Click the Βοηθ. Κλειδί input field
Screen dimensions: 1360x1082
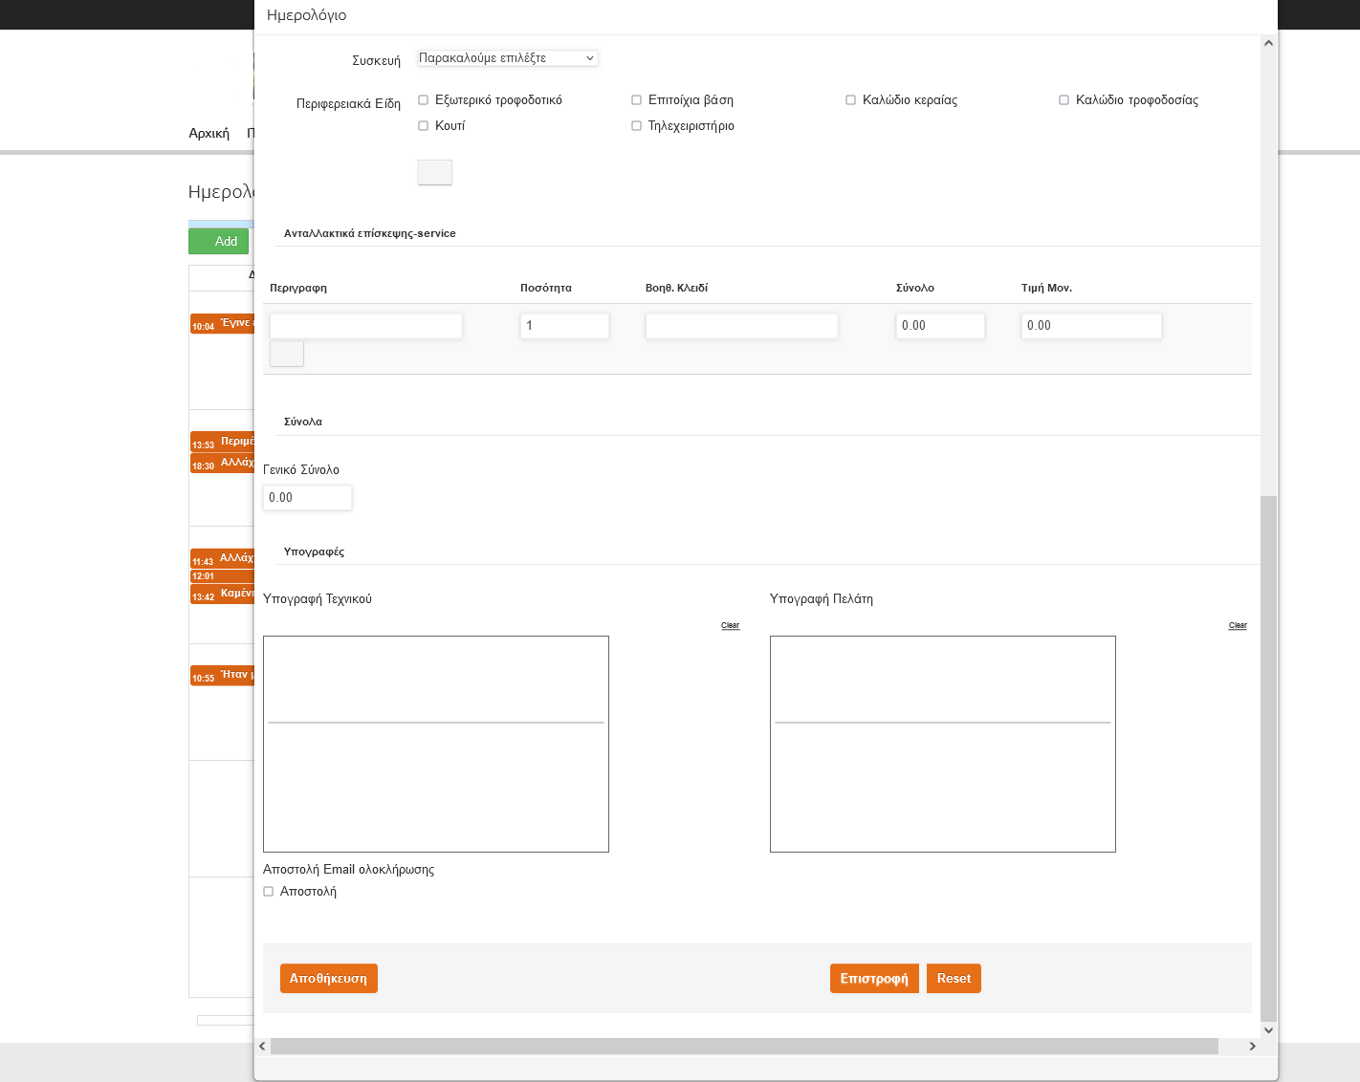tap(741, 326)
